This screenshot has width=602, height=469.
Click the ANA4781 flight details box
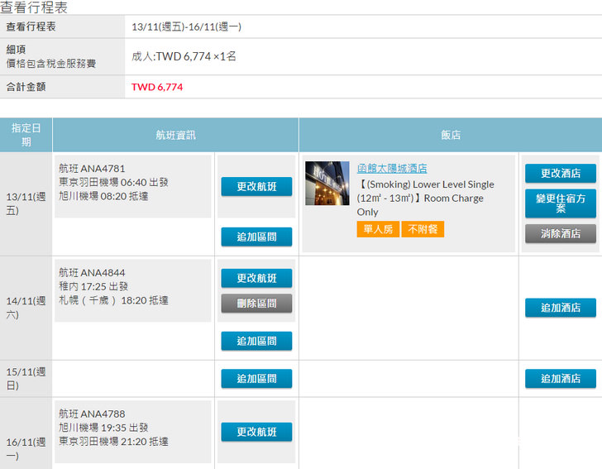[133, 187]
